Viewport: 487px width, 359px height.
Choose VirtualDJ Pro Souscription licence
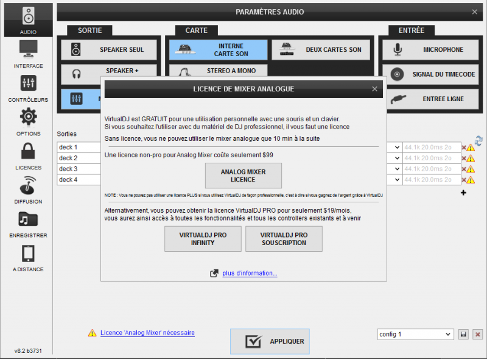(x=284, y=238)
